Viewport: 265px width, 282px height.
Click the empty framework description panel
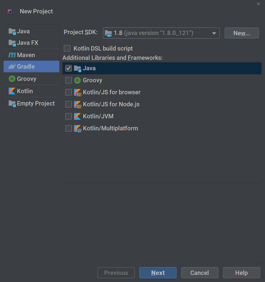[162, 223]
